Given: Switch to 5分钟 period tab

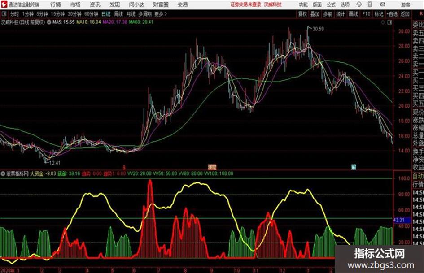Looking at the screenshot, I should 42,14.
